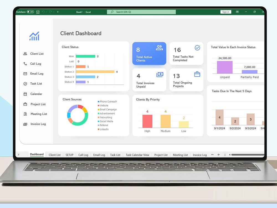Click money icon on Total Invoices Unpaid card
This screenshot has height=208, width=277.
tap(160, 74)
